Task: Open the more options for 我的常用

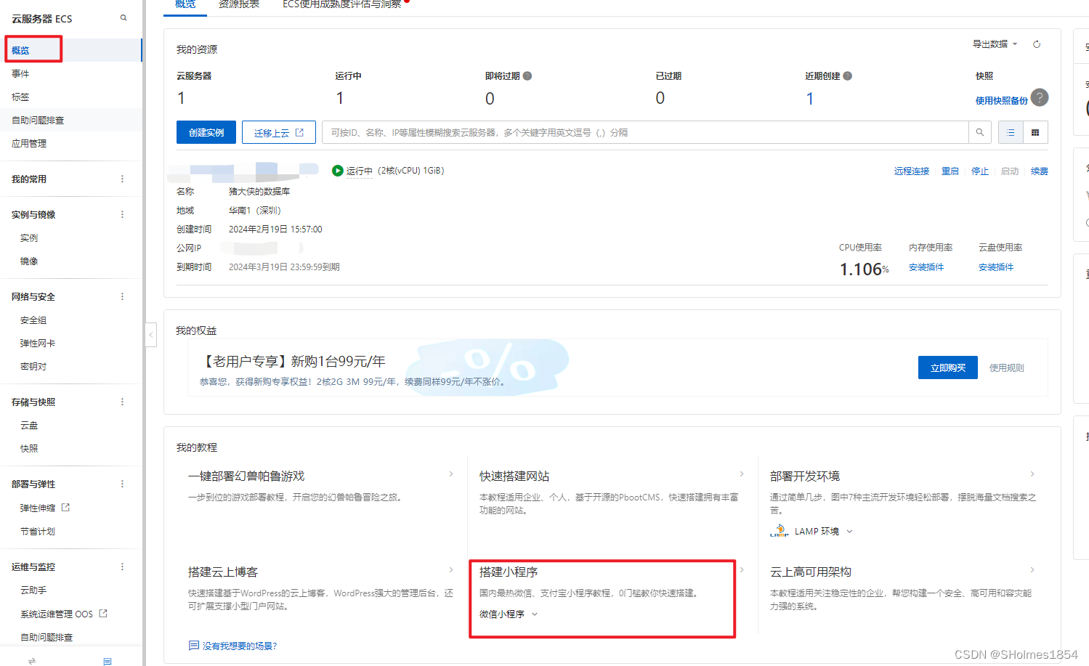Action: 122,179
